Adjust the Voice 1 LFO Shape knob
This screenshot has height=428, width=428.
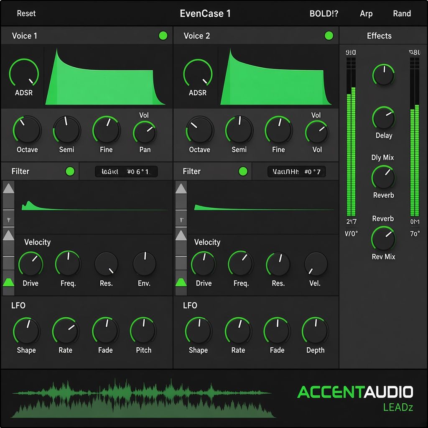[26, 331]
